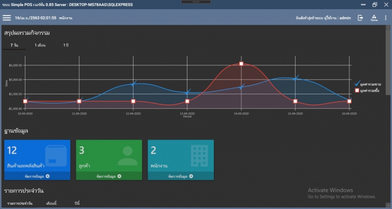Toggle the blue sales-value legend entry
The height and width of the screenshot is (209, 392).
[368, 84]
